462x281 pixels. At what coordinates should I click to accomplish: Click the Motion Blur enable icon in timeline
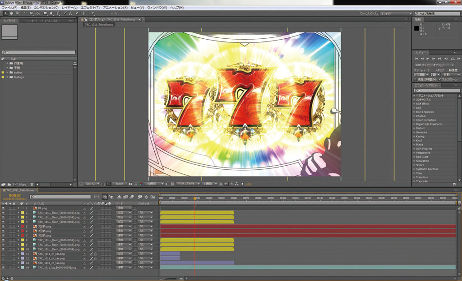[132, 197]
